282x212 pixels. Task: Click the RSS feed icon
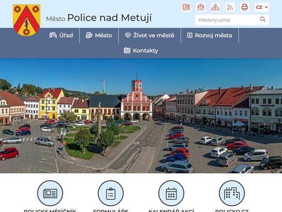230,7
